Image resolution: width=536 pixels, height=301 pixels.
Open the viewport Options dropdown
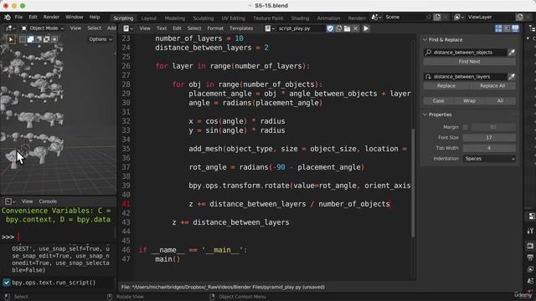click(x=100, y=39)
